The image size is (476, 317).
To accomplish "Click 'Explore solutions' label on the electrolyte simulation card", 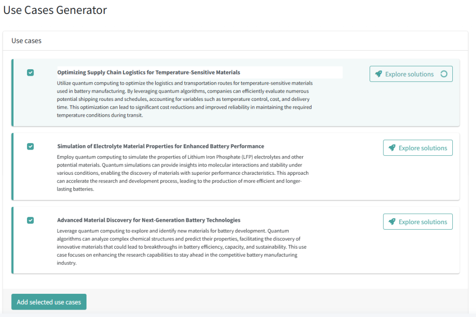I will coord(423,148).
